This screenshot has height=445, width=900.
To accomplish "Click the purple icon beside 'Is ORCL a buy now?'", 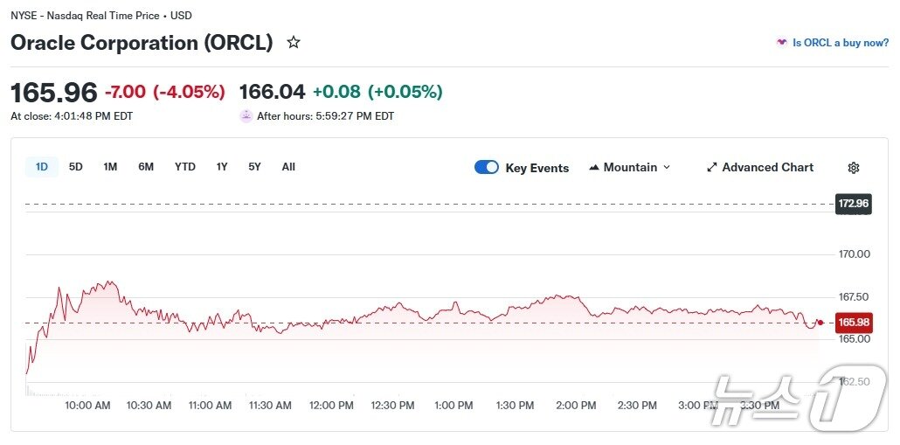I will tap(781, 43).
